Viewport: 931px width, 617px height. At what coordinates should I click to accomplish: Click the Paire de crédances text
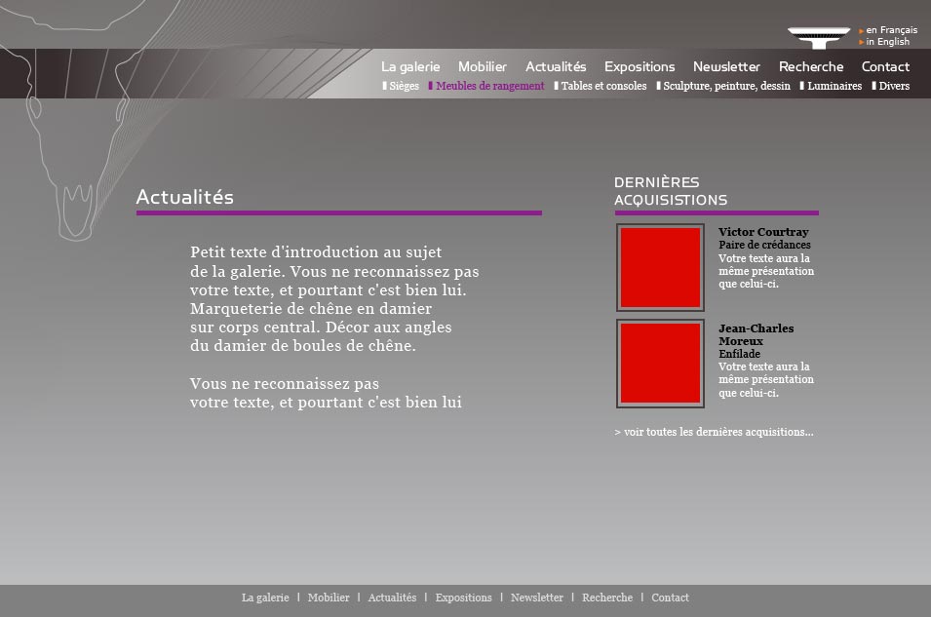tap(764, 245)
